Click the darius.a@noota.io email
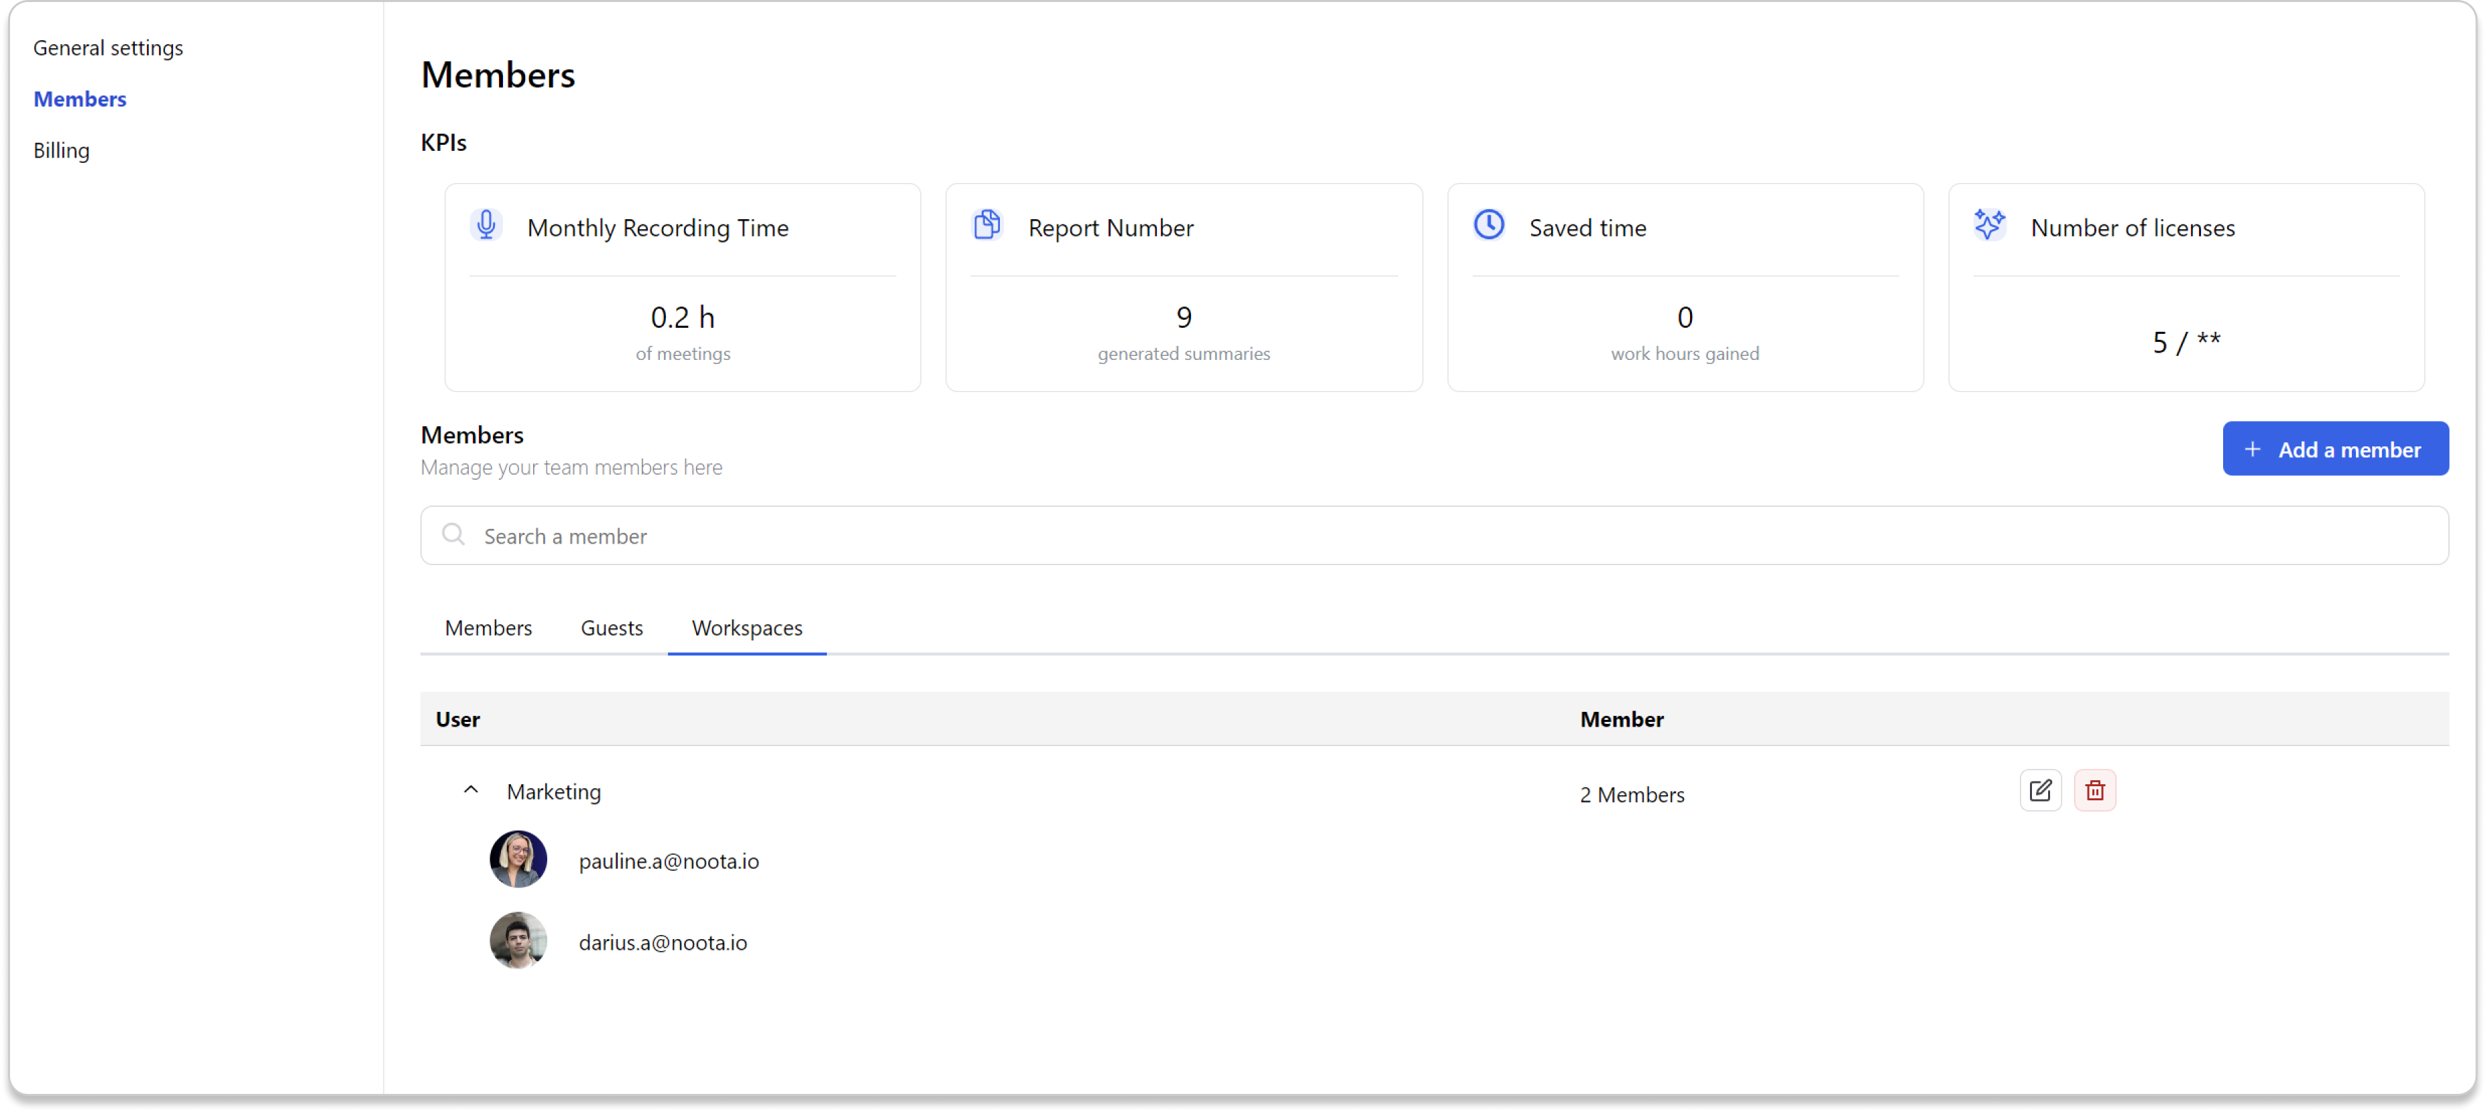Screen dimensions: 2486x1112 click(x=663, y=942)
